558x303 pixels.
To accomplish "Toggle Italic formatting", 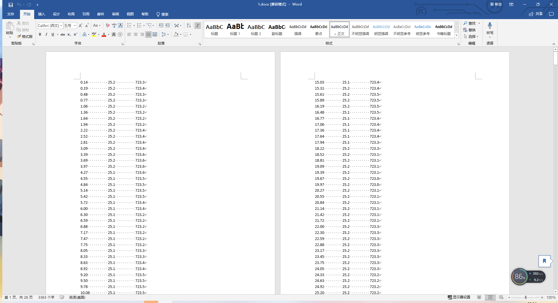I will [46, 34].
